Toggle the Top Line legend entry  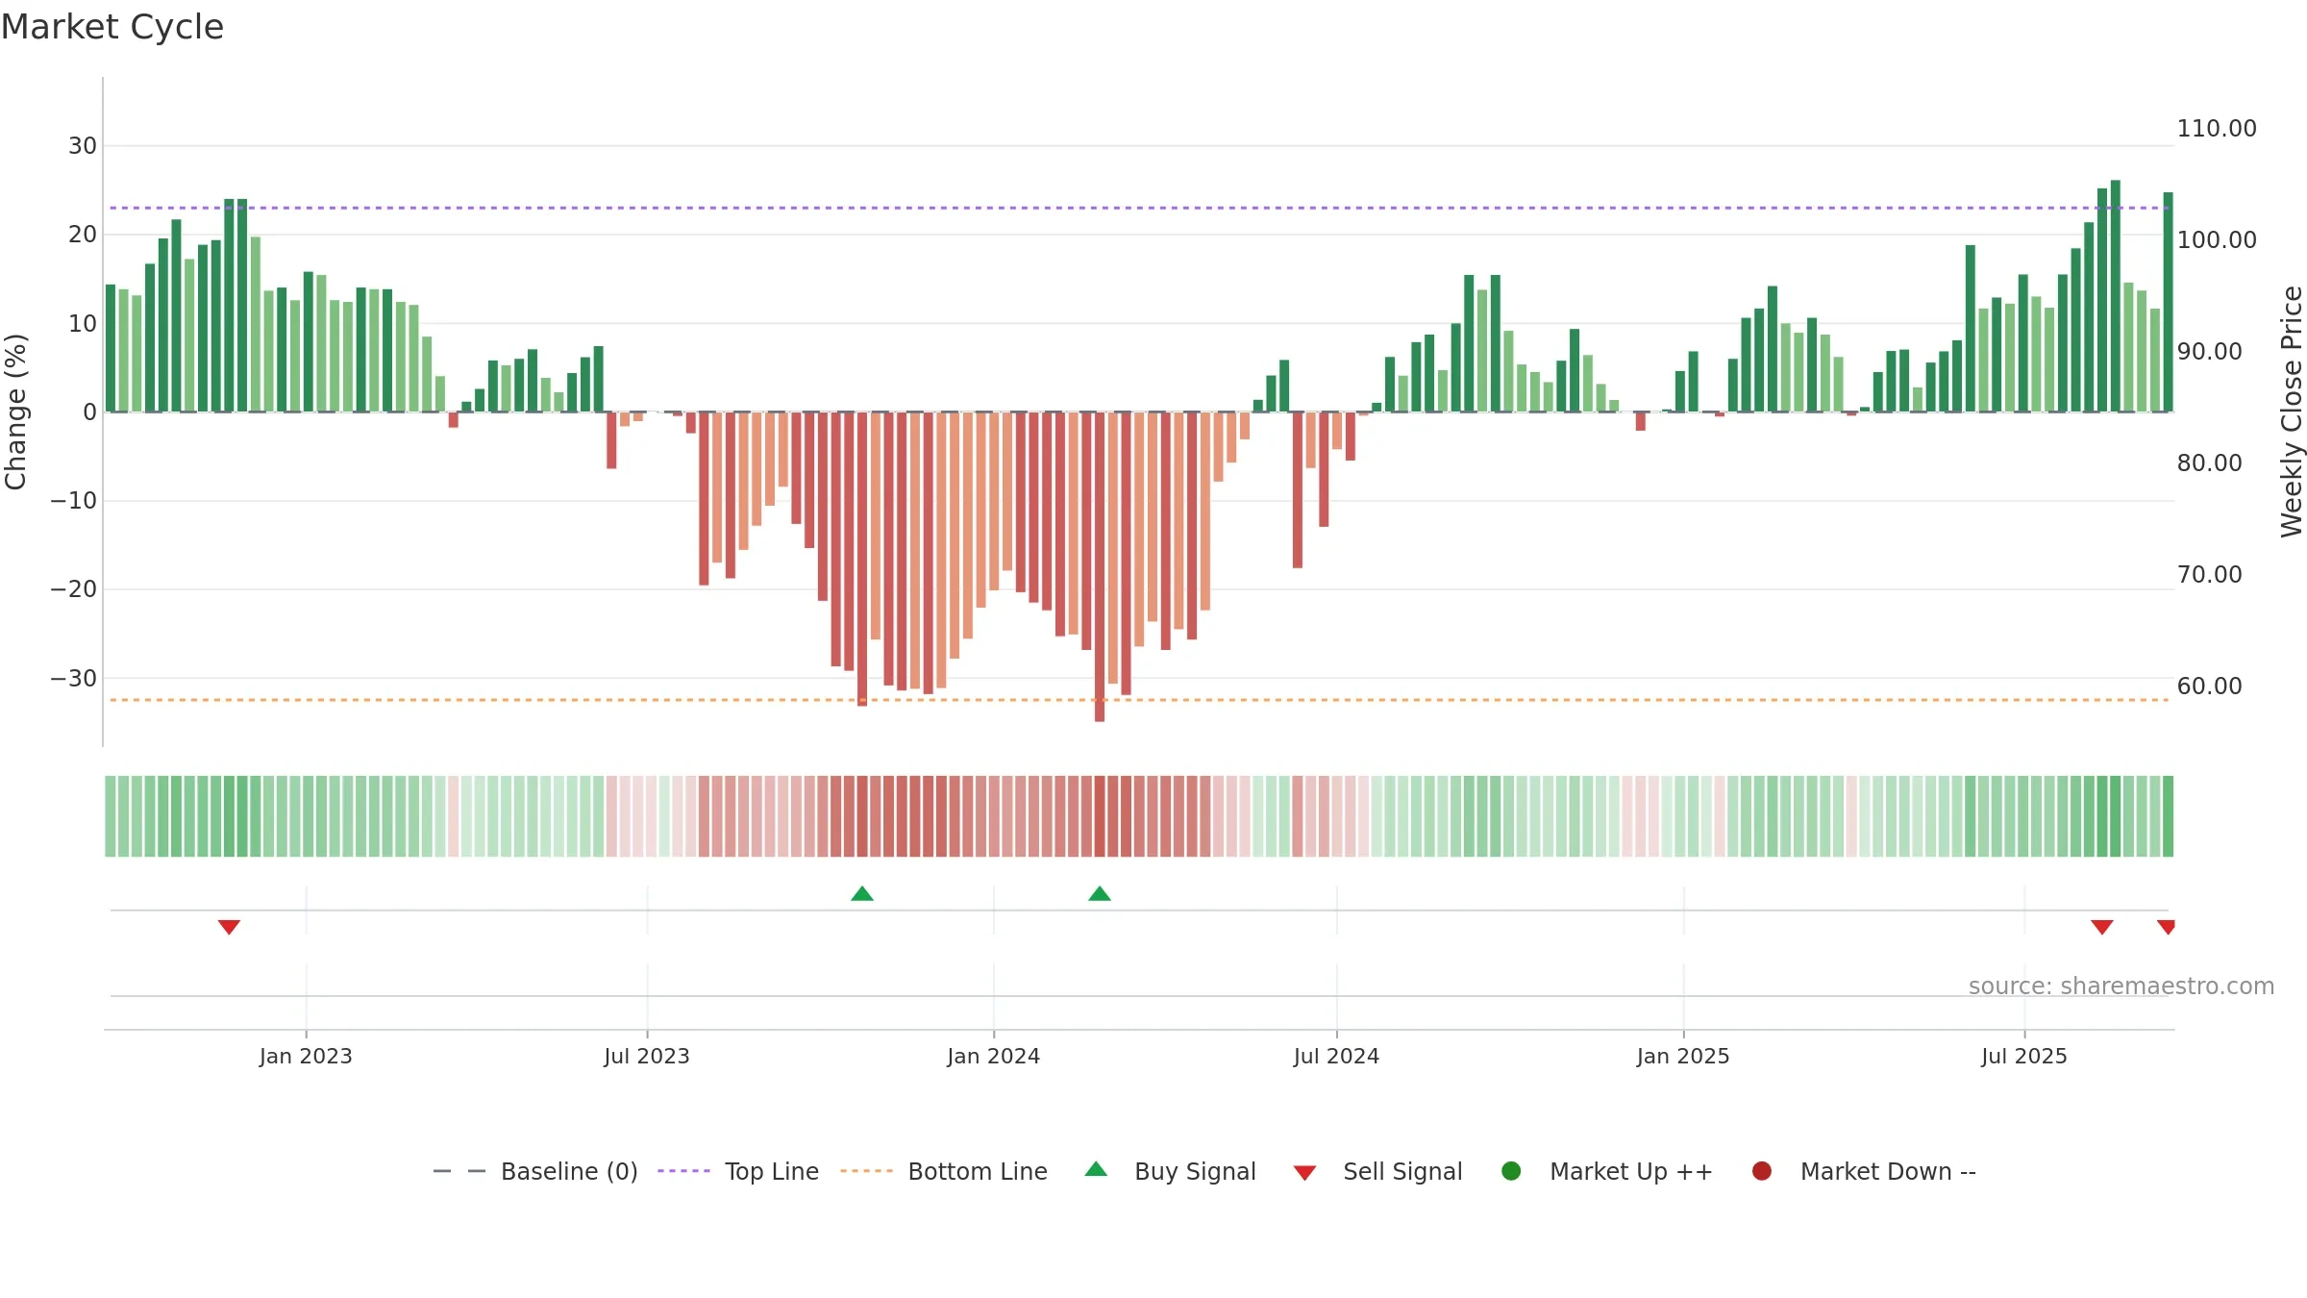pos(738,1171)
